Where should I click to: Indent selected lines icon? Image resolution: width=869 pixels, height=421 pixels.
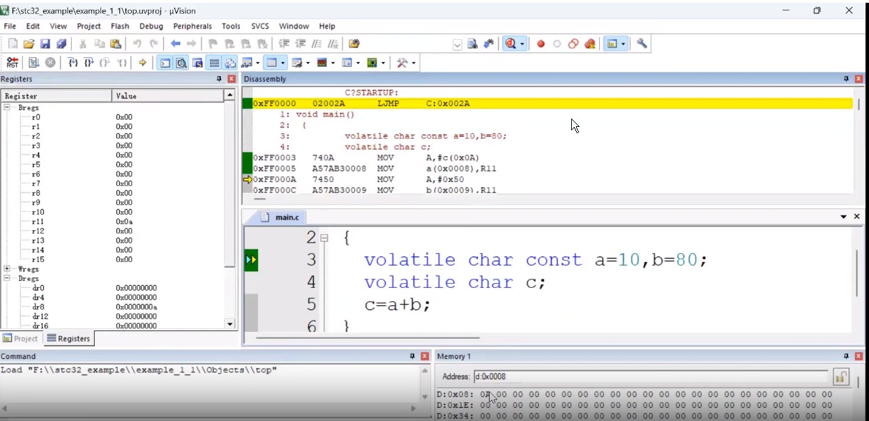(x=284, y=43)
